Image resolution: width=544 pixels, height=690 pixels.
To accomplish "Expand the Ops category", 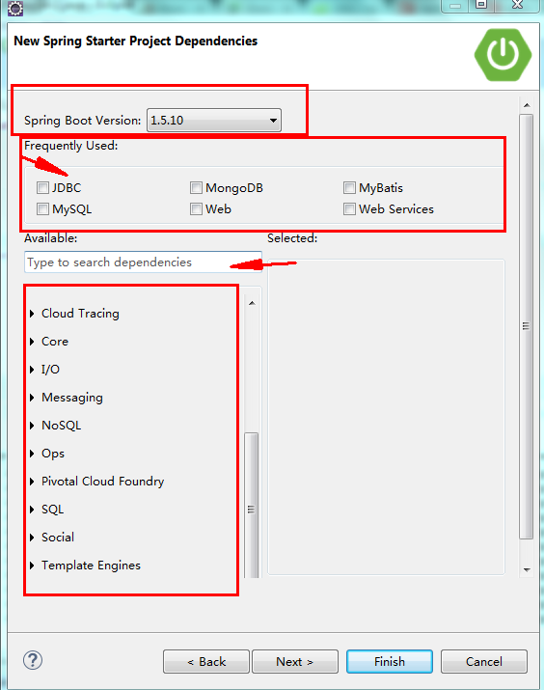I will click(32, 454).
